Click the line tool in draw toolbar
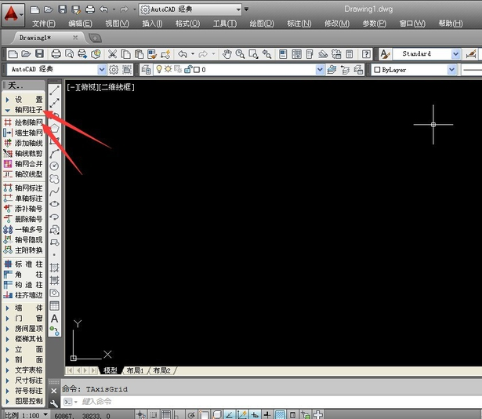482x419 pixels. click(55, 91)
